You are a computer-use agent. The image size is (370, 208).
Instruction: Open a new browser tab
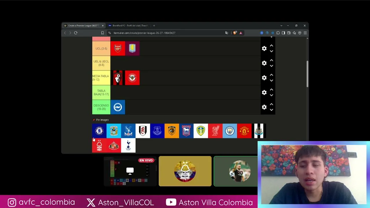pos(154,26)
